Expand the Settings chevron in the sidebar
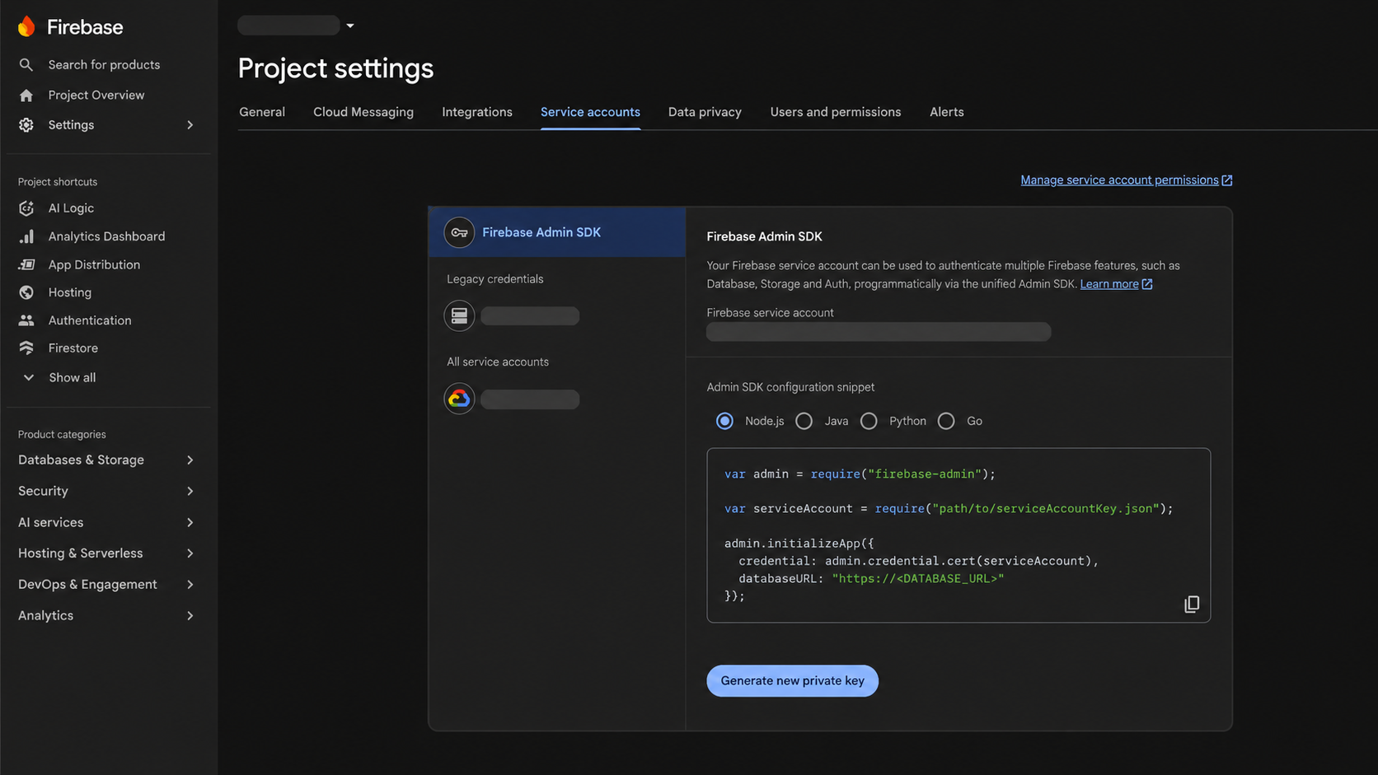1378x775 pixels. [x=190, y=125]
